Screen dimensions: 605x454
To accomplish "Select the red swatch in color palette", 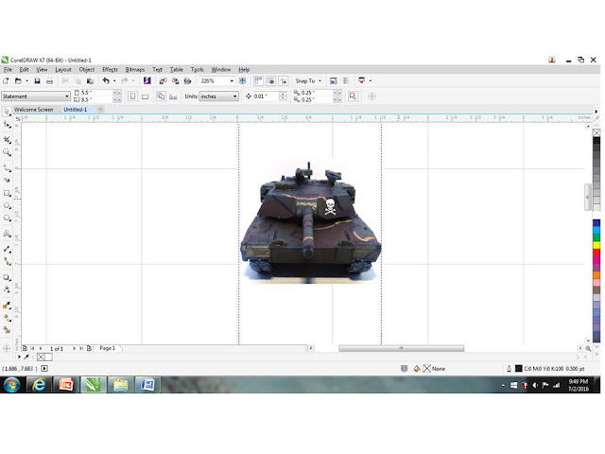I will click(x=596, y=253).
